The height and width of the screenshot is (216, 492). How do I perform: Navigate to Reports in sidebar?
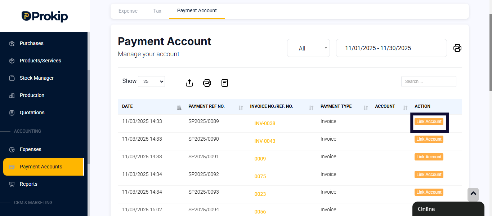tap(28, 184)
